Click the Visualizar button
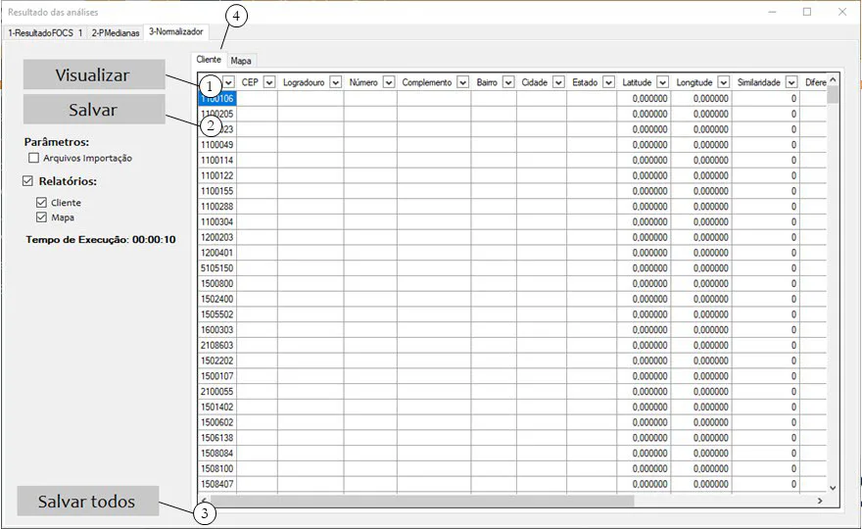862x529 pixels. 94,74
